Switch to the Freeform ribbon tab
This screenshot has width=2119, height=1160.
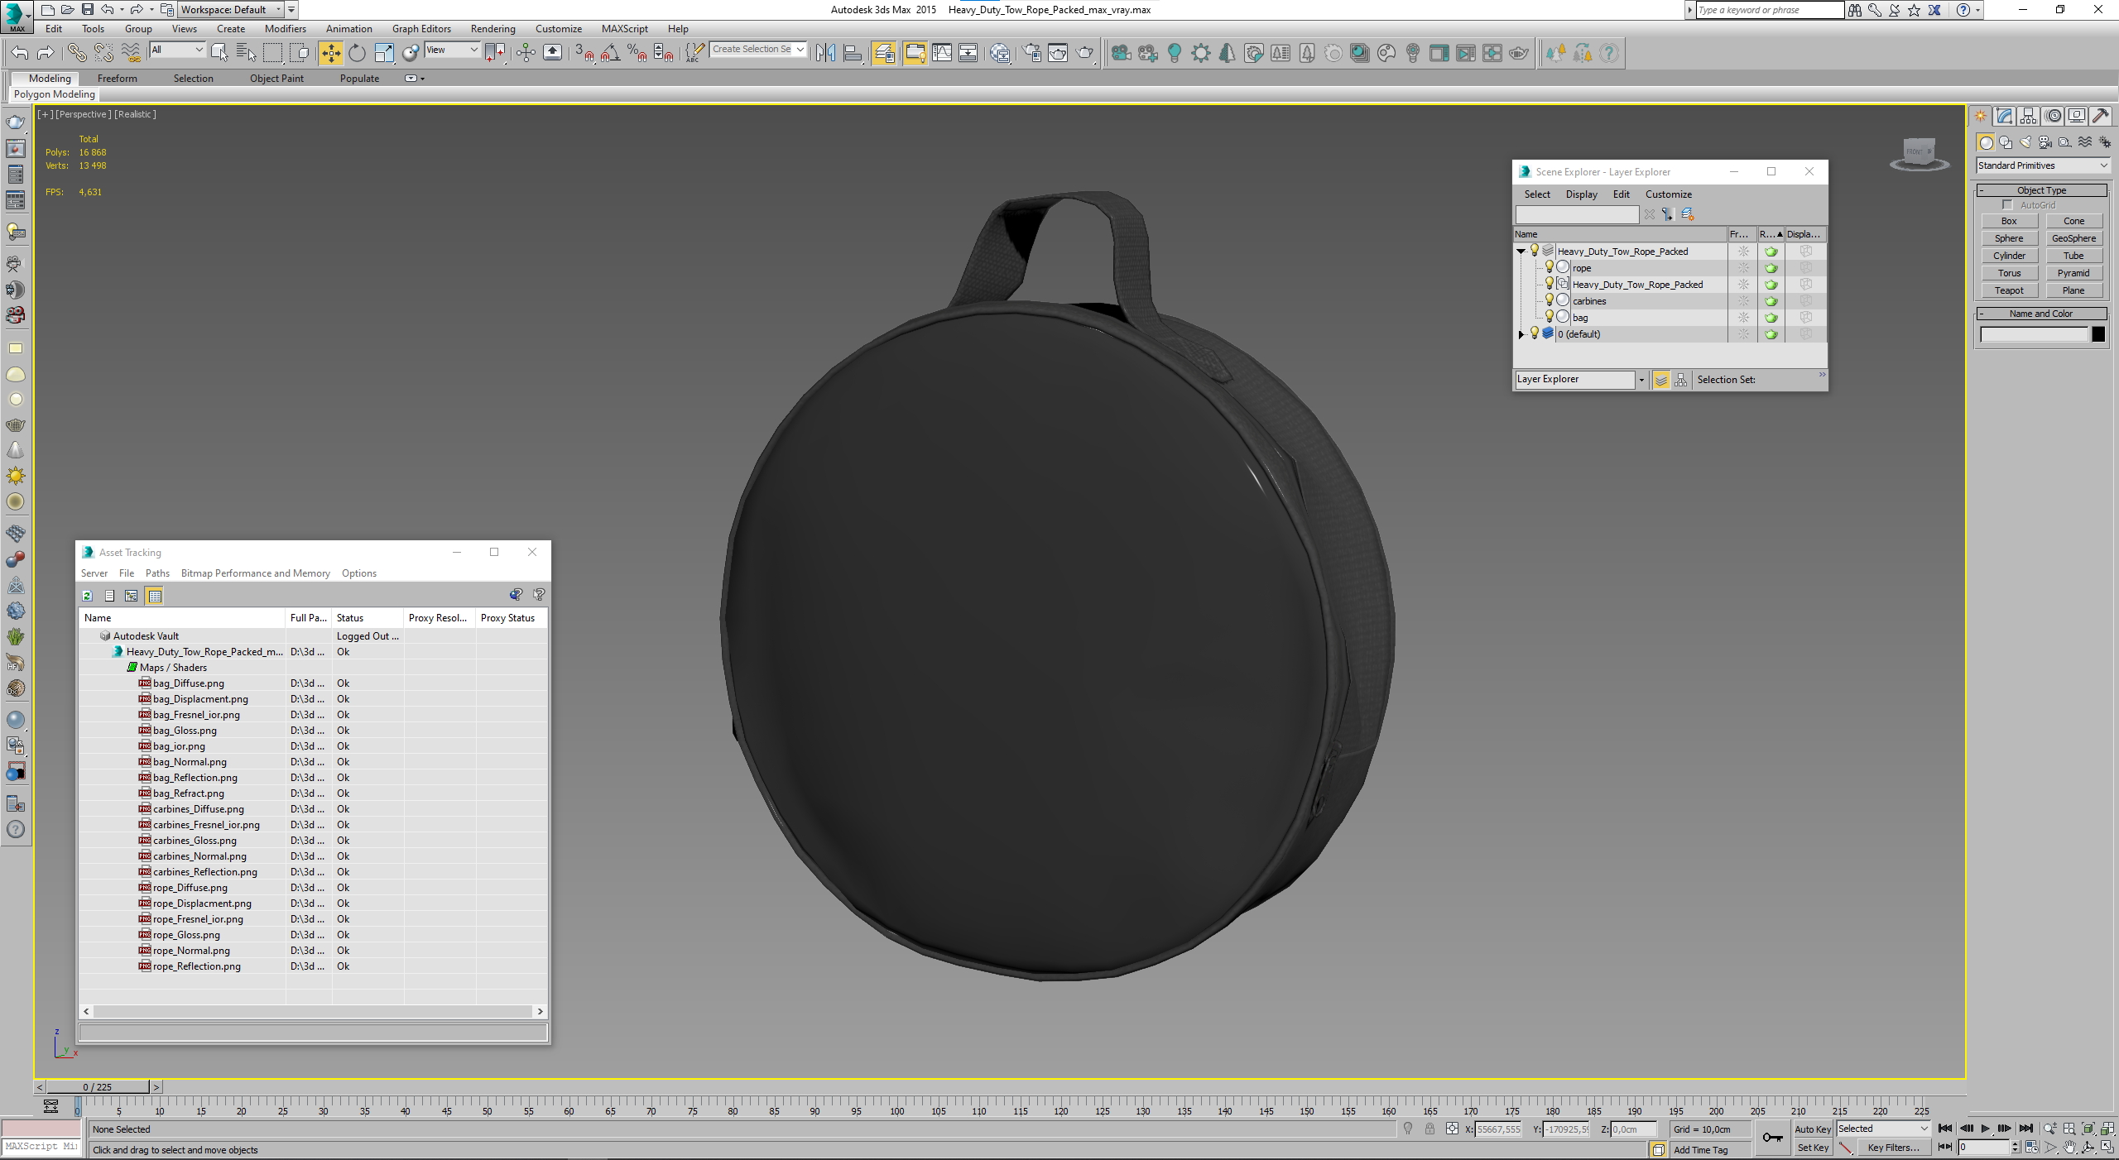[x=117, y=78]
